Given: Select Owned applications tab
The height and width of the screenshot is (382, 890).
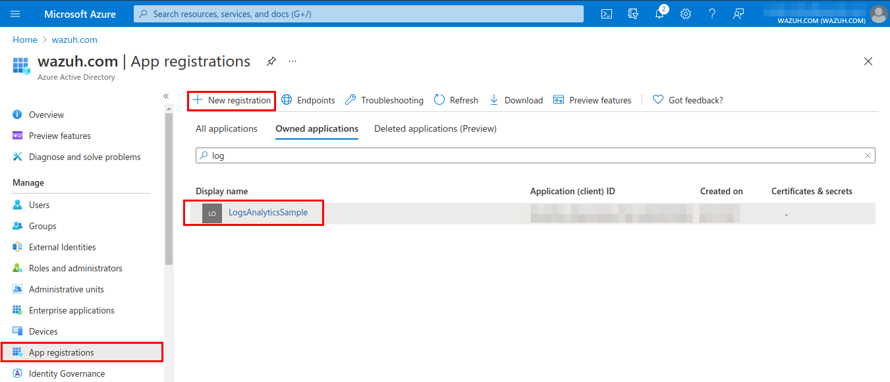Looking at the screenshot, I should click(x=317, y=128).
